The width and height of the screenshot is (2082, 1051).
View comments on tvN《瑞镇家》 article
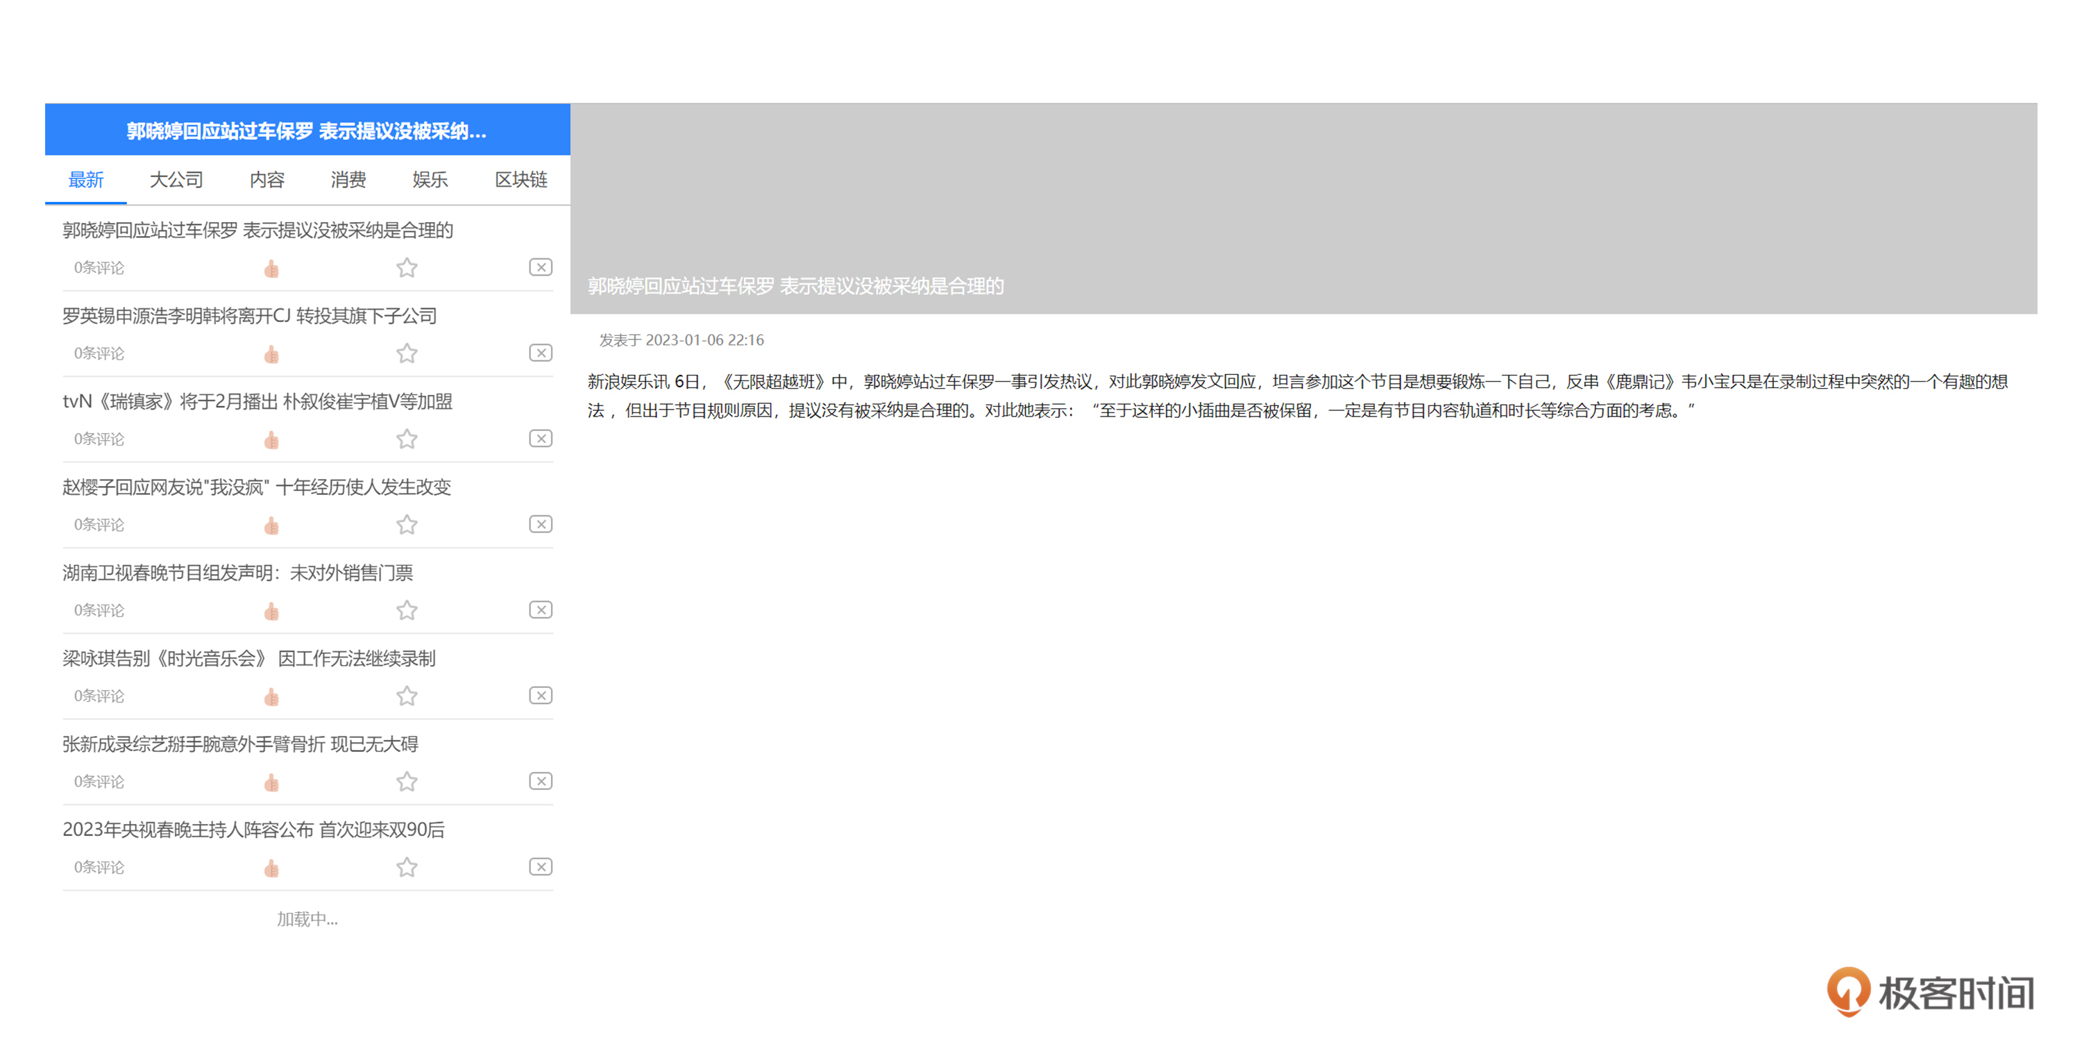click(99, 440)
